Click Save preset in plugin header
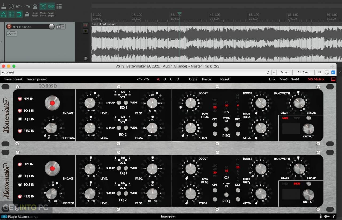Image resolution: width=342 pixels, height=220 pixels. tap(13, 79)
